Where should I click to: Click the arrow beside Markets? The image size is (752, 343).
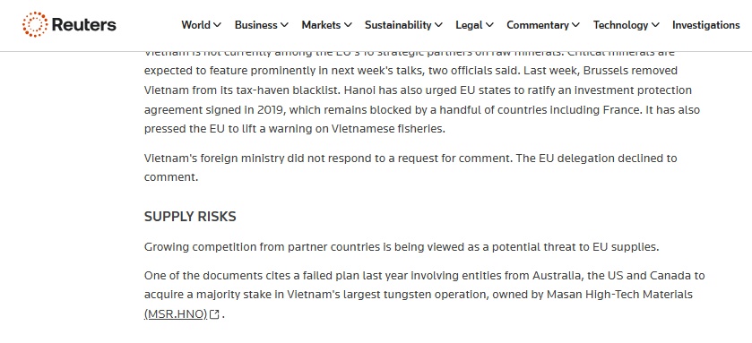click(348, 25)
